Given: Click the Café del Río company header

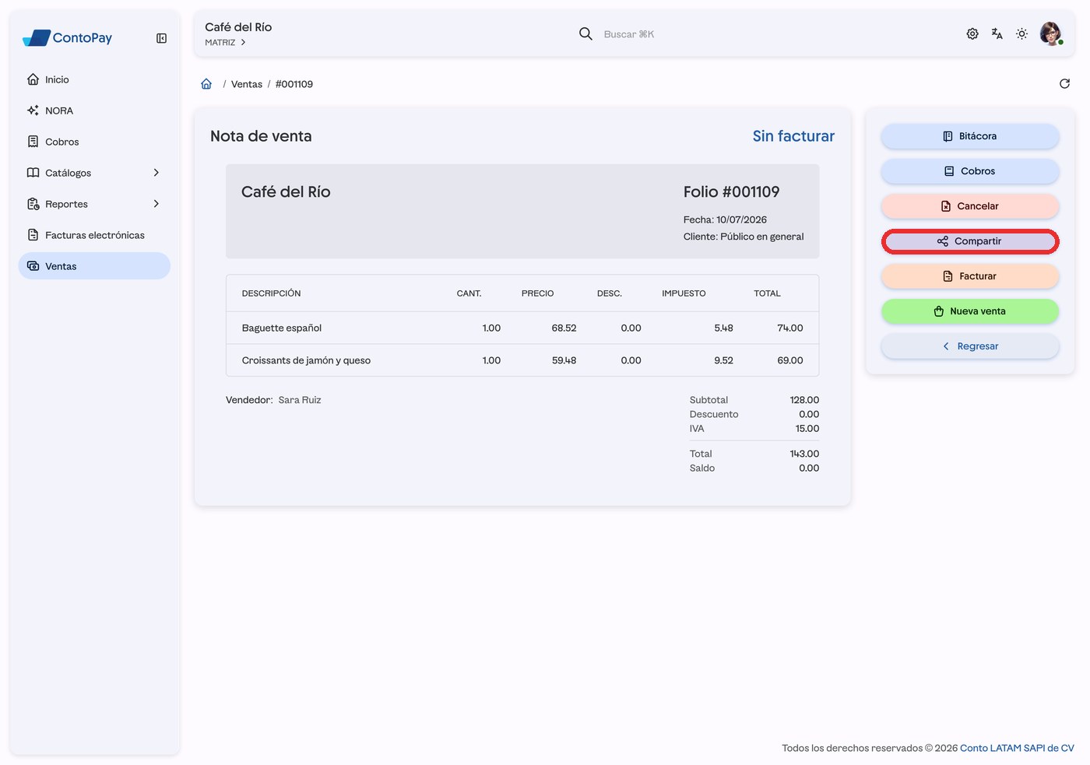Looking at the screenshot, I should coord(286,191).
